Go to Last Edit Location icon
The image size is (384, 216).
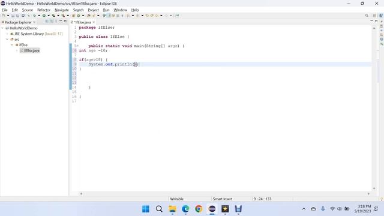(x=147, y=16)
